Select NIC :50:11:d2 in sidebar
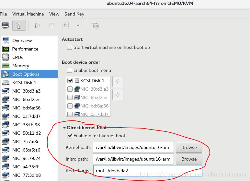Screen dimensions: 250x181 [29, 133]
